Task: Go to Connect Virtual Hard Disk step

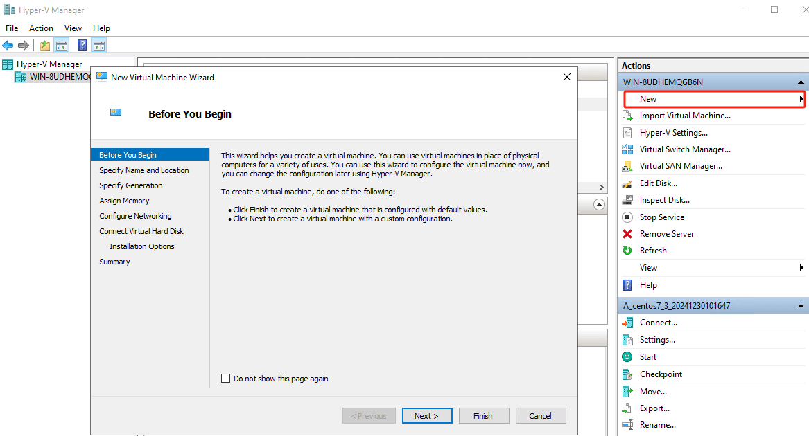Action: pyautogui.click(x=141, y=231)
